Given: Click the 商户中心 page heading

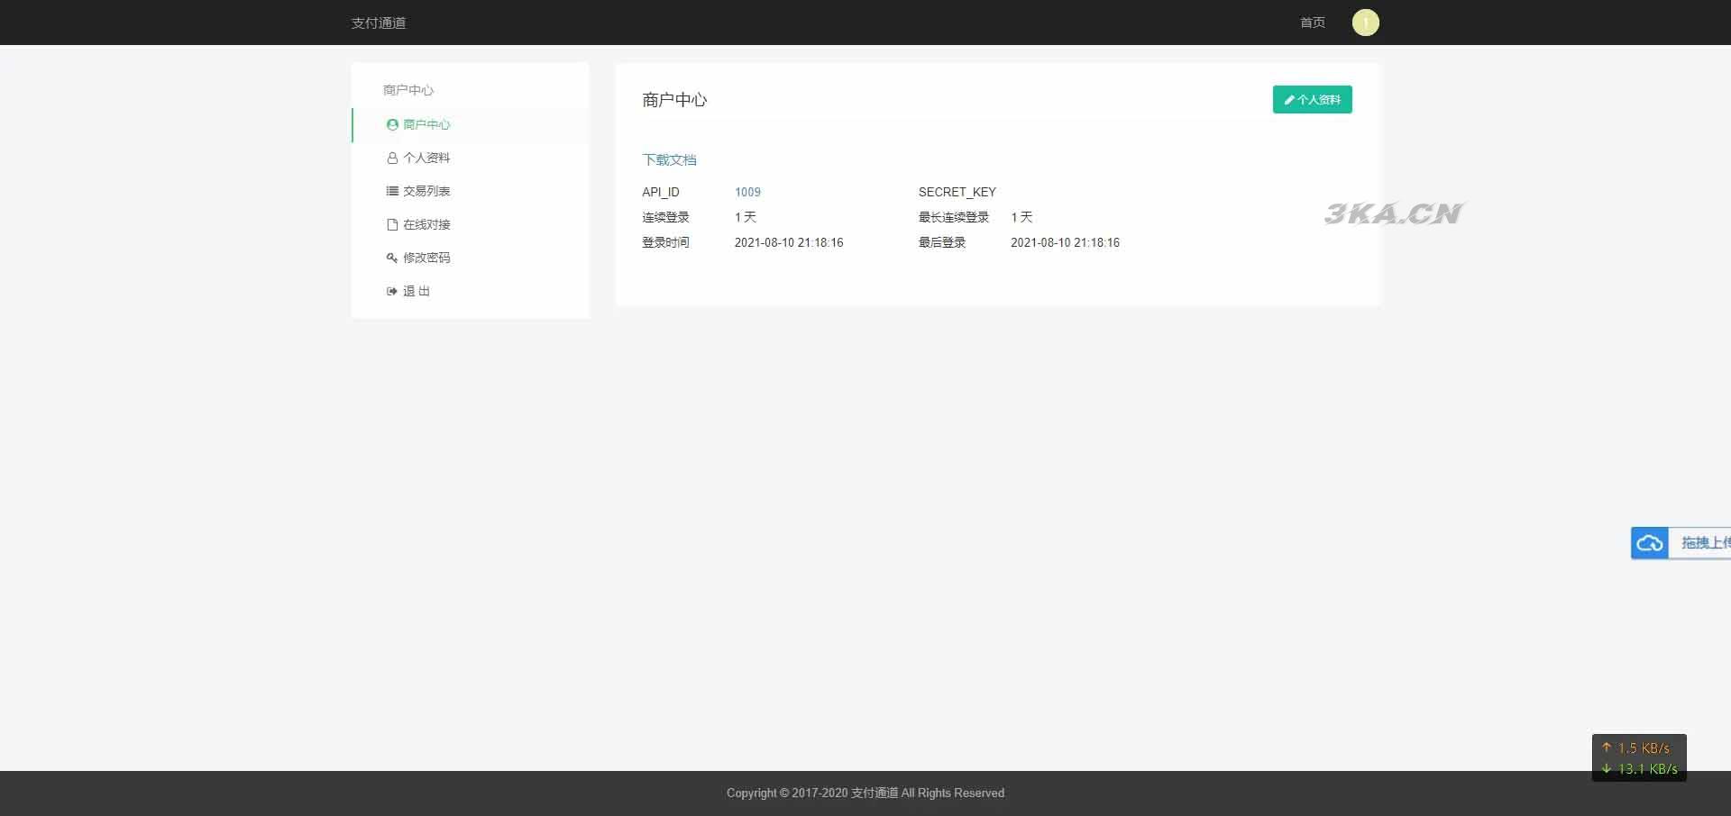Looking at the screenshot, I should pyautogui.click(x=674, y=100).
